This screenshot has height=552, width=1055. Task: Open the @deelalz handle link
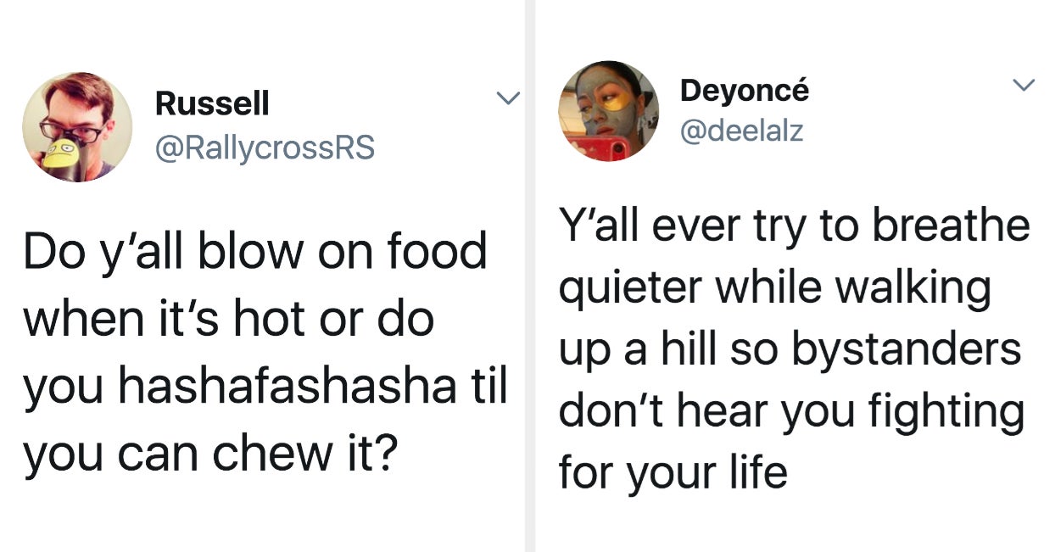741,131
